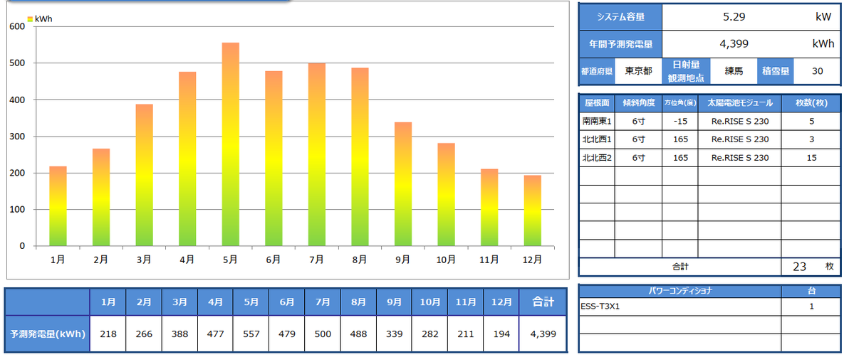Select the 3月 bar in the chart

coord(144,175)
